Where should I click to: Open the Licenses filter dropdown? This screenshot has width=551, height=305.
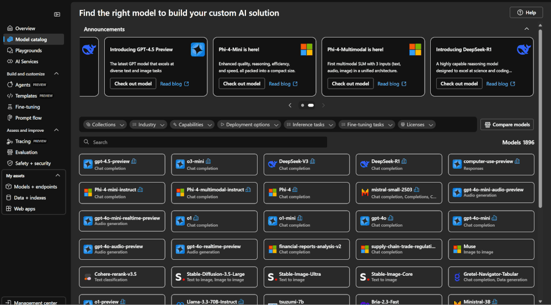coord(417,125)
